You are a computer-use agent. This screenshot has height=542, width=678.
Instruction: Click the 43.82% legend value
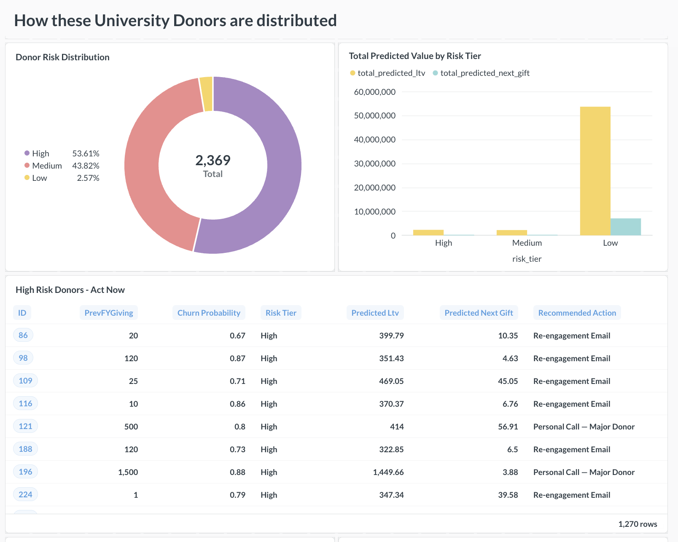(x=86, y=166)
